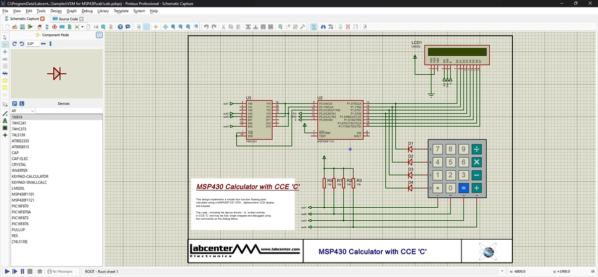Image resolution: width=598 pixels, height=277 pixels.
Task: Click the 'L' Library Manage button
Action: [x=22, y=104]
